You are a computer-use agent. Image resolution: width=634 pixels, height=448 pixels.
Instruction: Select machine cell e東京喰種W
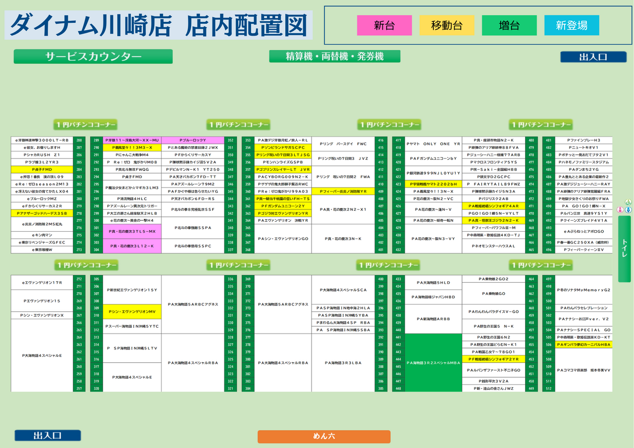pyautogui.click(x=42, y=249)
